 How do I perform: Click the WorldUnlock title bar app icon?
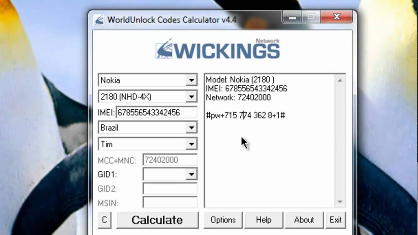[x=99, y=20]
